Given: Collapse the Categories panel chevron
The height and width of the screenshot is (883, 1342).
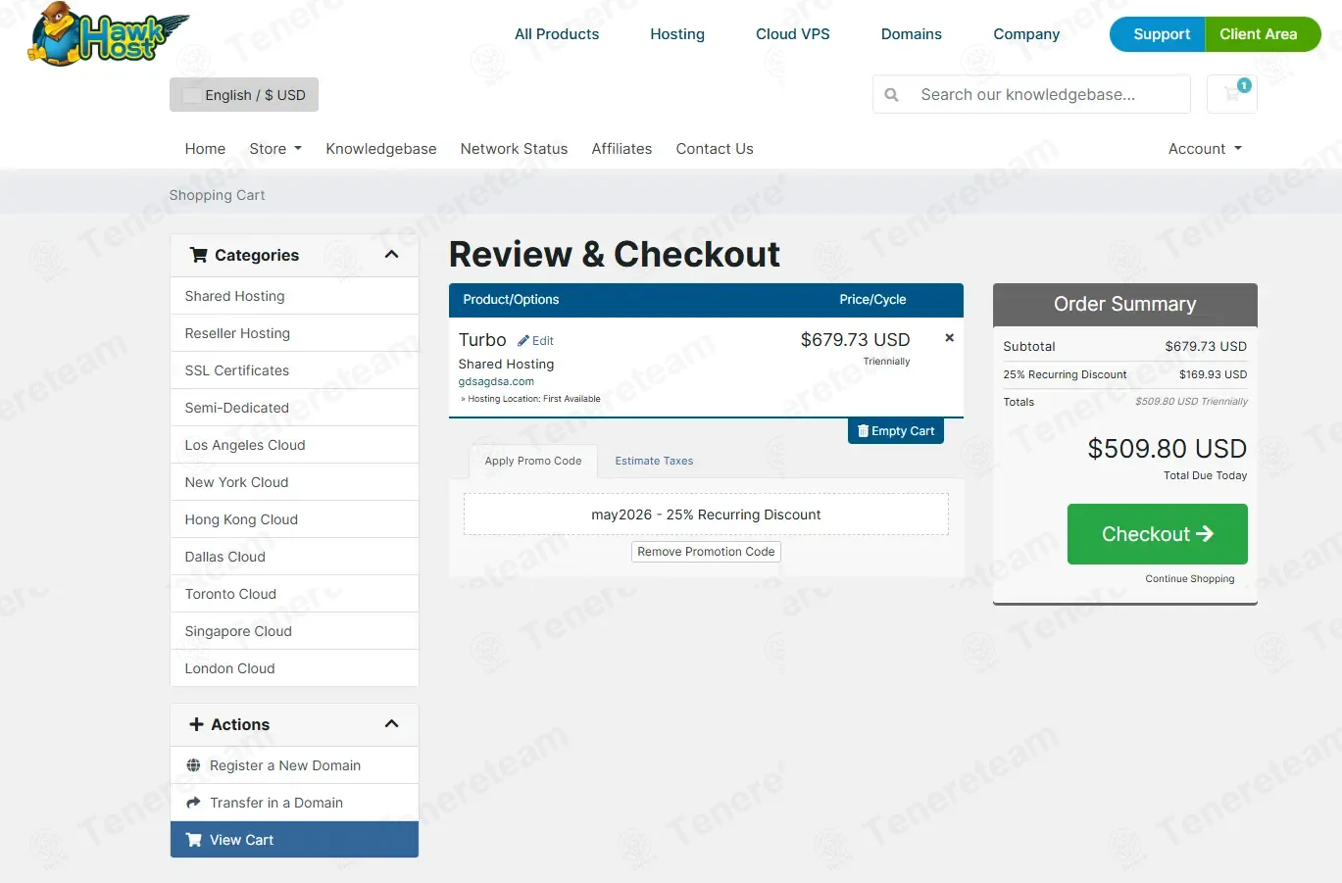Looking at the screenshot, I should (x=392, y=255).
